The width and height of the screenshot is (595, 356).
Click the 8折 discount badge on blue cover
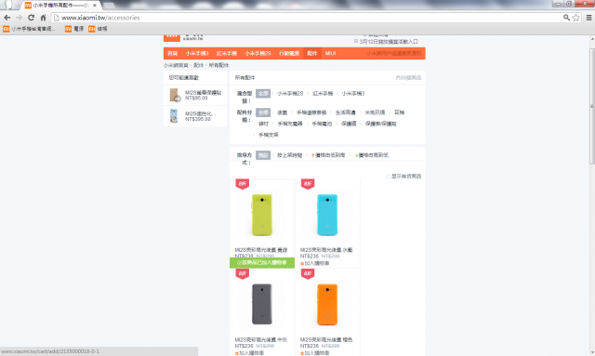point(308,184)
